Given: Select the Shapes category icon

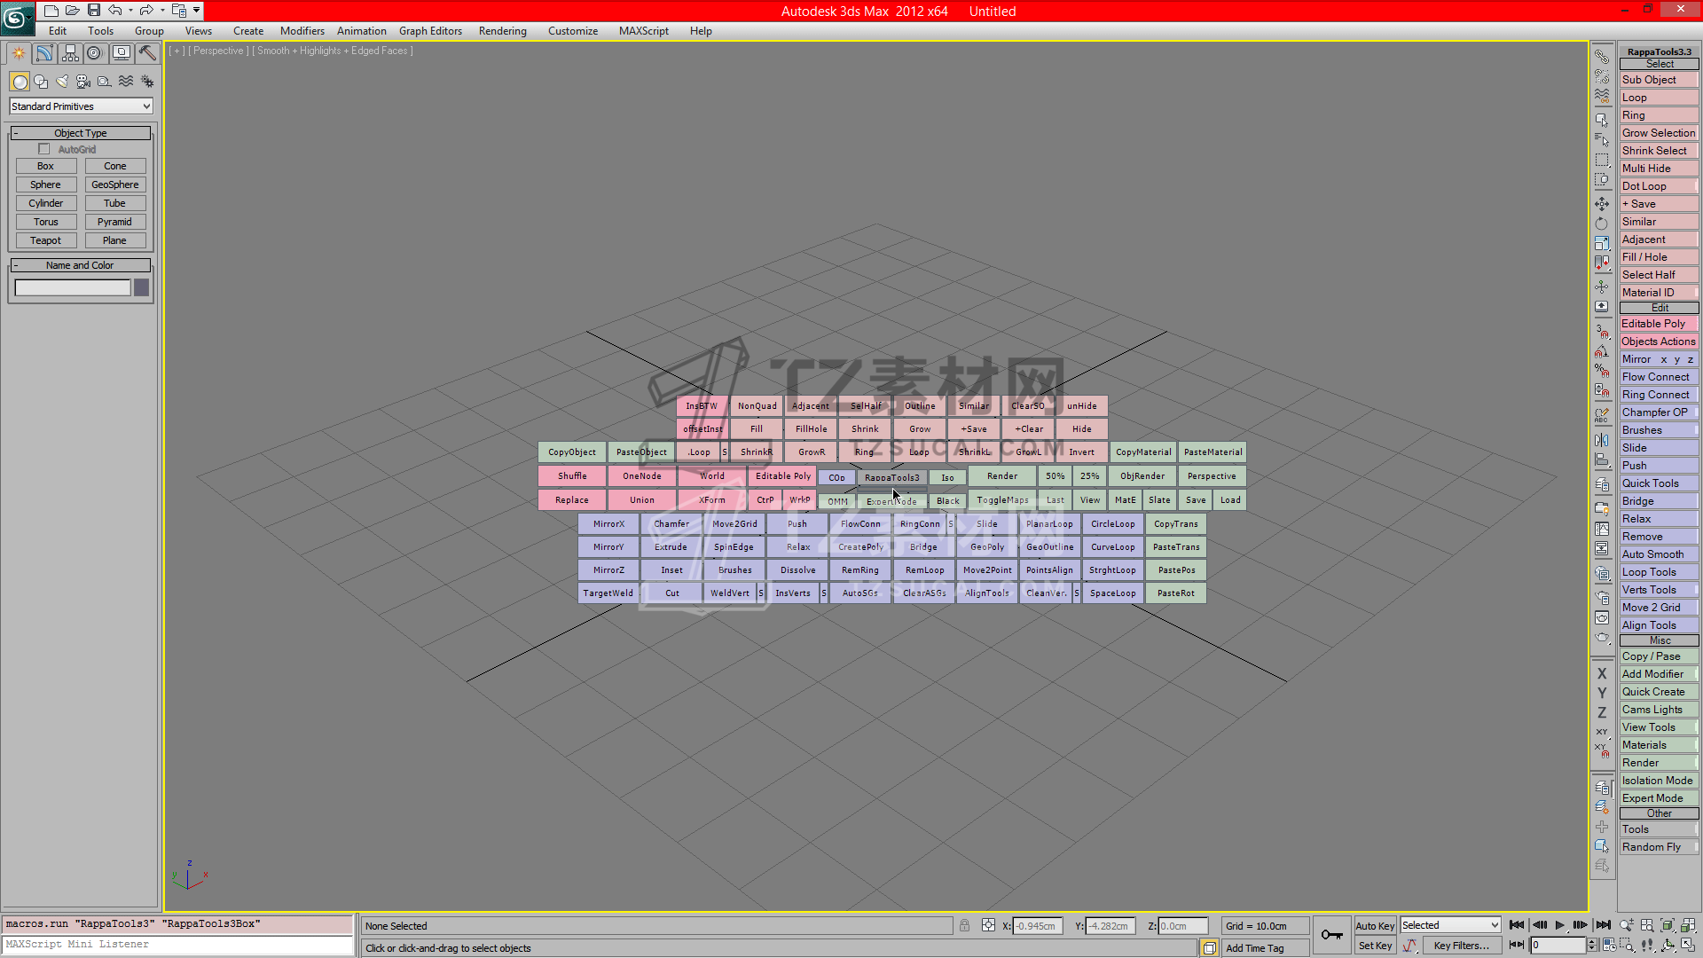Looking at the screenshot, I should pos(41,82).
